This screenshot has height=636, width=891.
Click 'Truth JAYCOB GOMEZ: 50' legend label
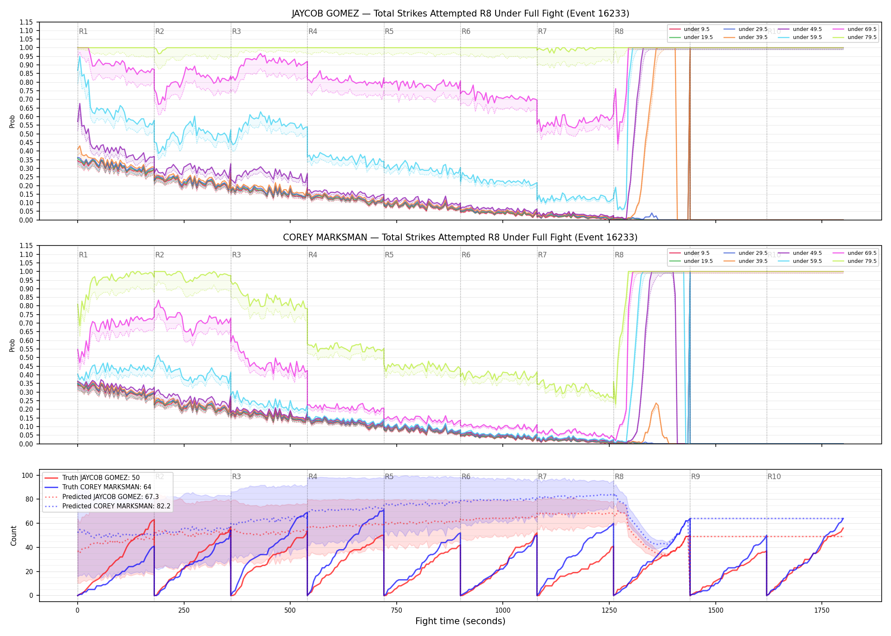click(101, 478)
